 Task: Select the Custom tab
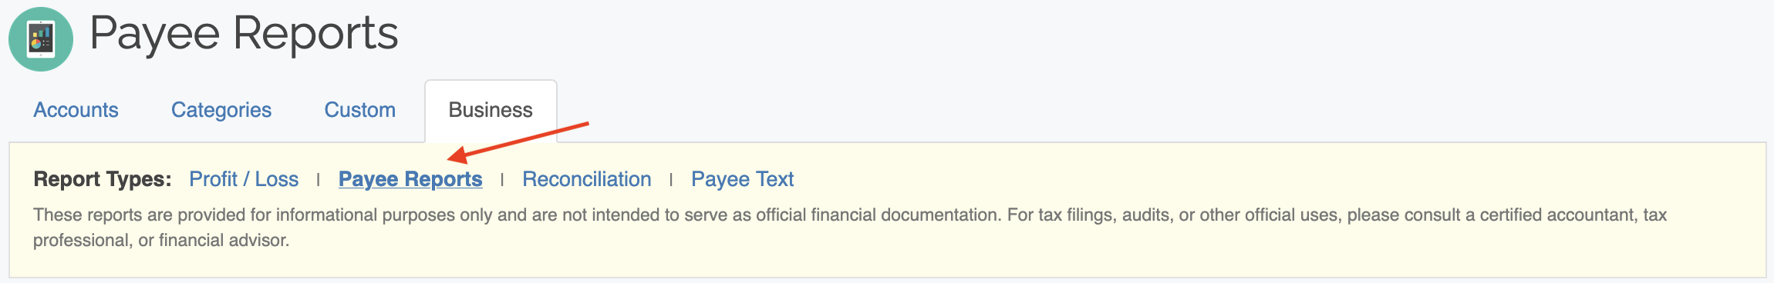[360, 110]
